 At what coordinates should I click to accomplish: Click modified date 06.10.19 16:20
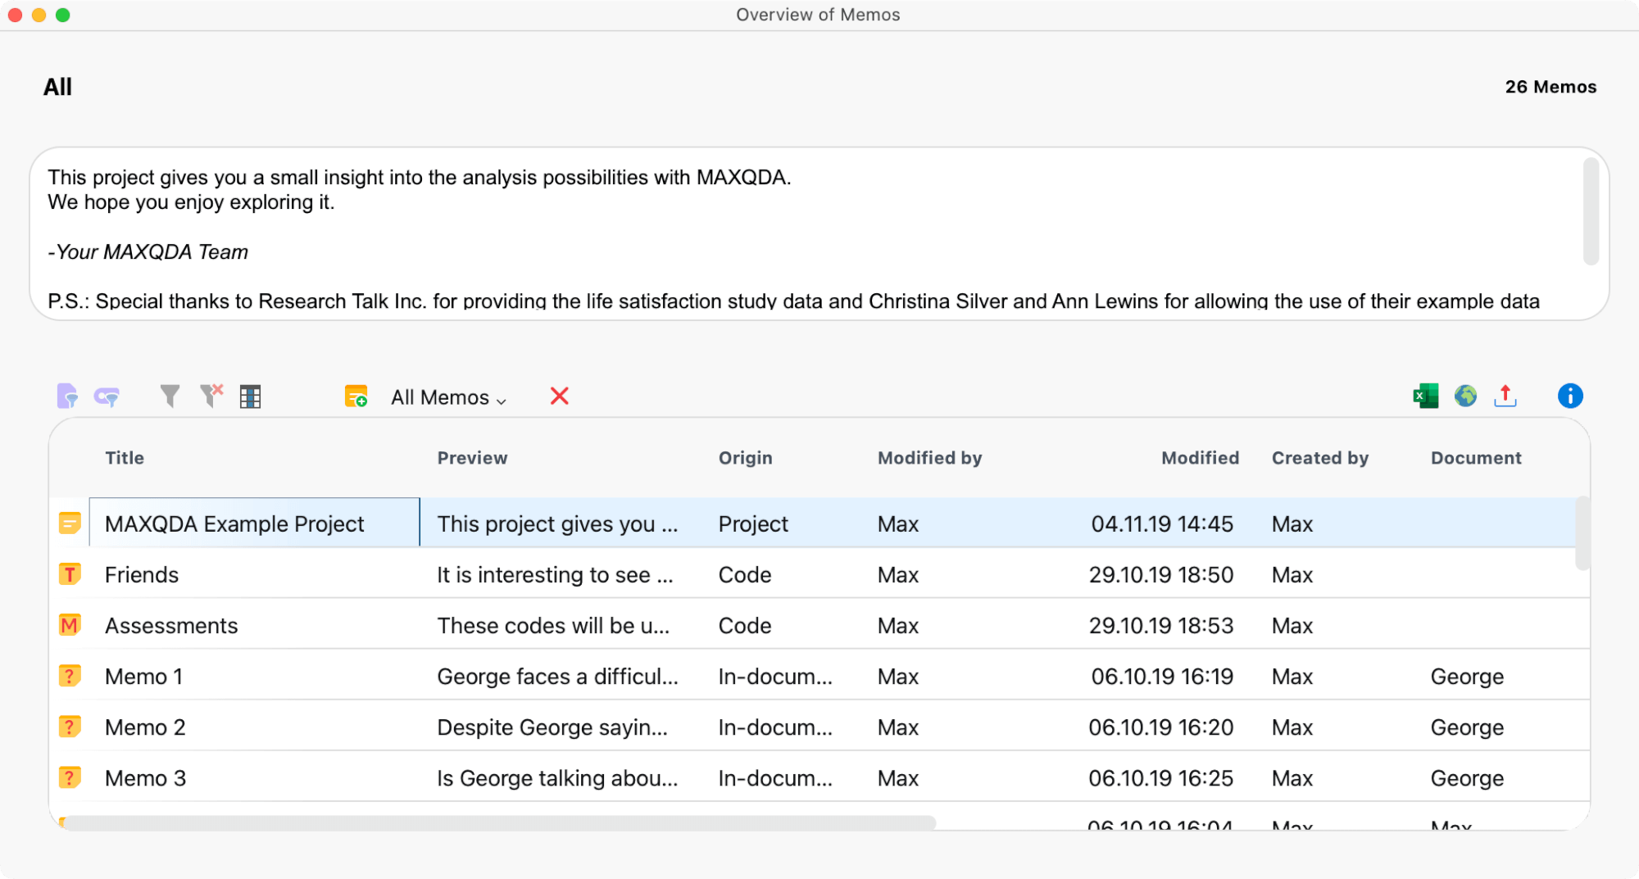pos(1160,727)
